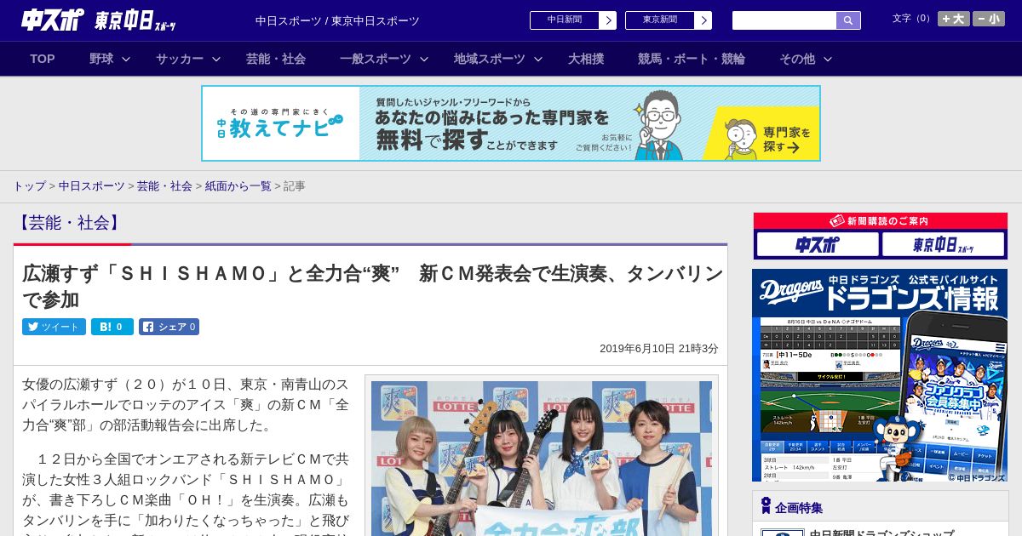Click the article photo of four women

click(x=542, y=458)
